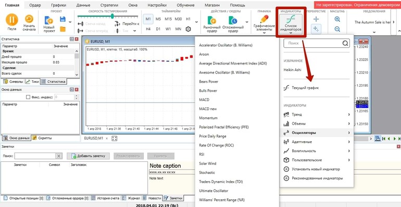Select the M15 timeframe button
The width and height of the screenshot is (401, 207).
(168, 19)
